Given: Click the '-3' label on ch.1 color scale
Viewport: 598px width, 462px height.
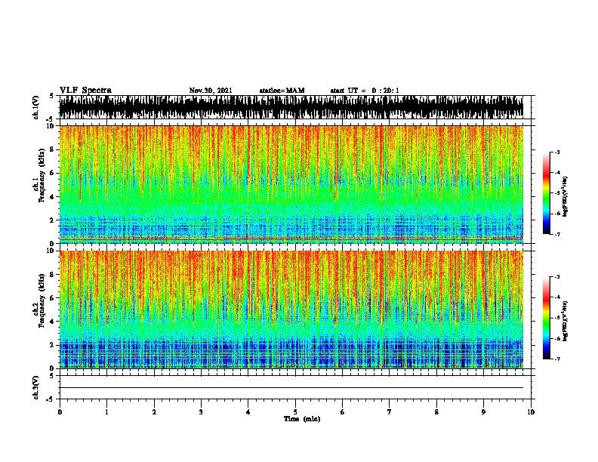Looking at the screenshot, I should pyautogui.click(x=556, y=152).
